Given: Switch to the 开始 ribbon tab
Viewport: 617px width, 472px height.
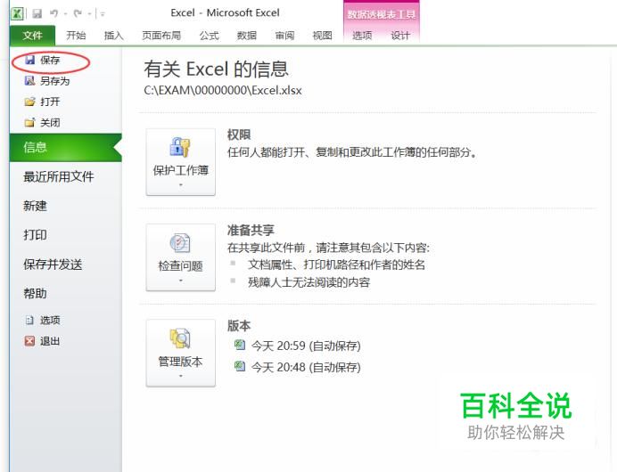Looking at the screenshot, I should point(76,36).
